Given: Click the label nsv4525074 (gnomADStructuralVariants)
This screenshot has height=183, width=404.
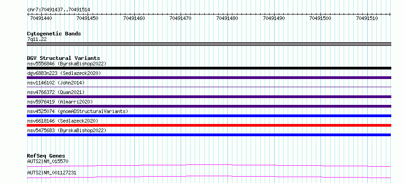Looking at the screenshot, I should [78, 111].
